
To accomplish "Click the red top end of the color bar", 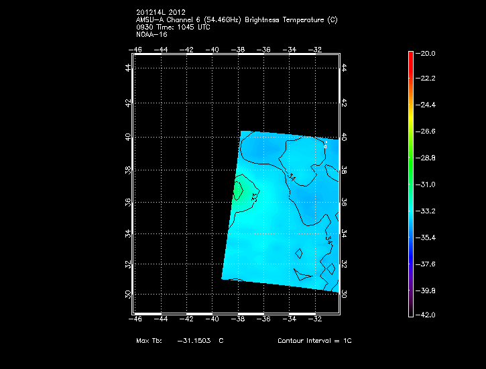I will click(410, 54).
